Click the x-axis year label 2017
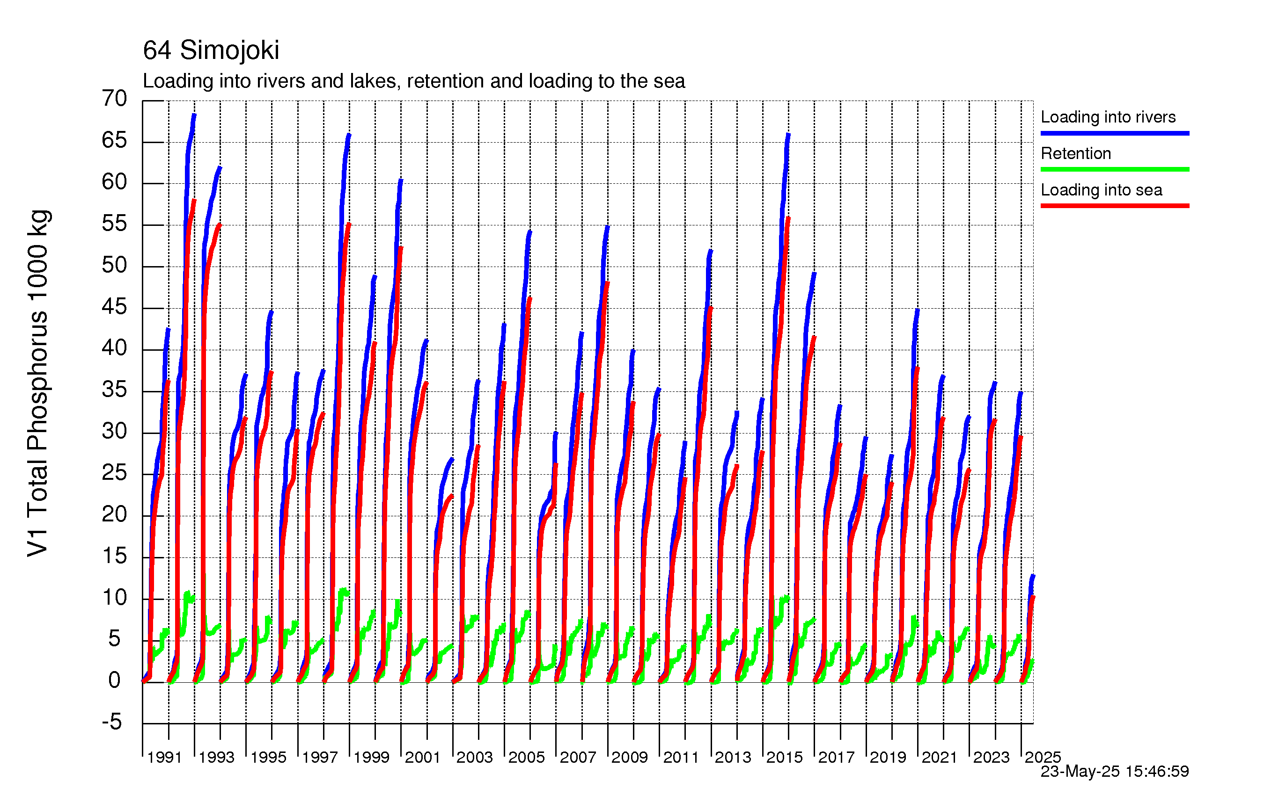 point(836,757)
